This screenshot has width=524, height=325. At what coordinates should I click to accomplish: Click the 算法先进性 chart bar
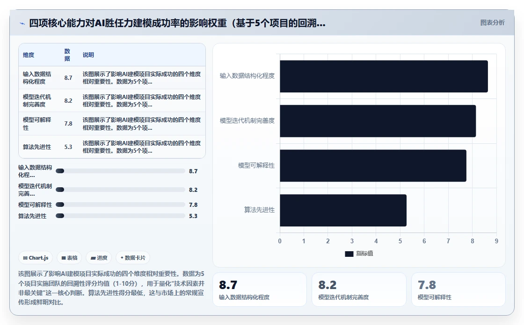(343, 211)
